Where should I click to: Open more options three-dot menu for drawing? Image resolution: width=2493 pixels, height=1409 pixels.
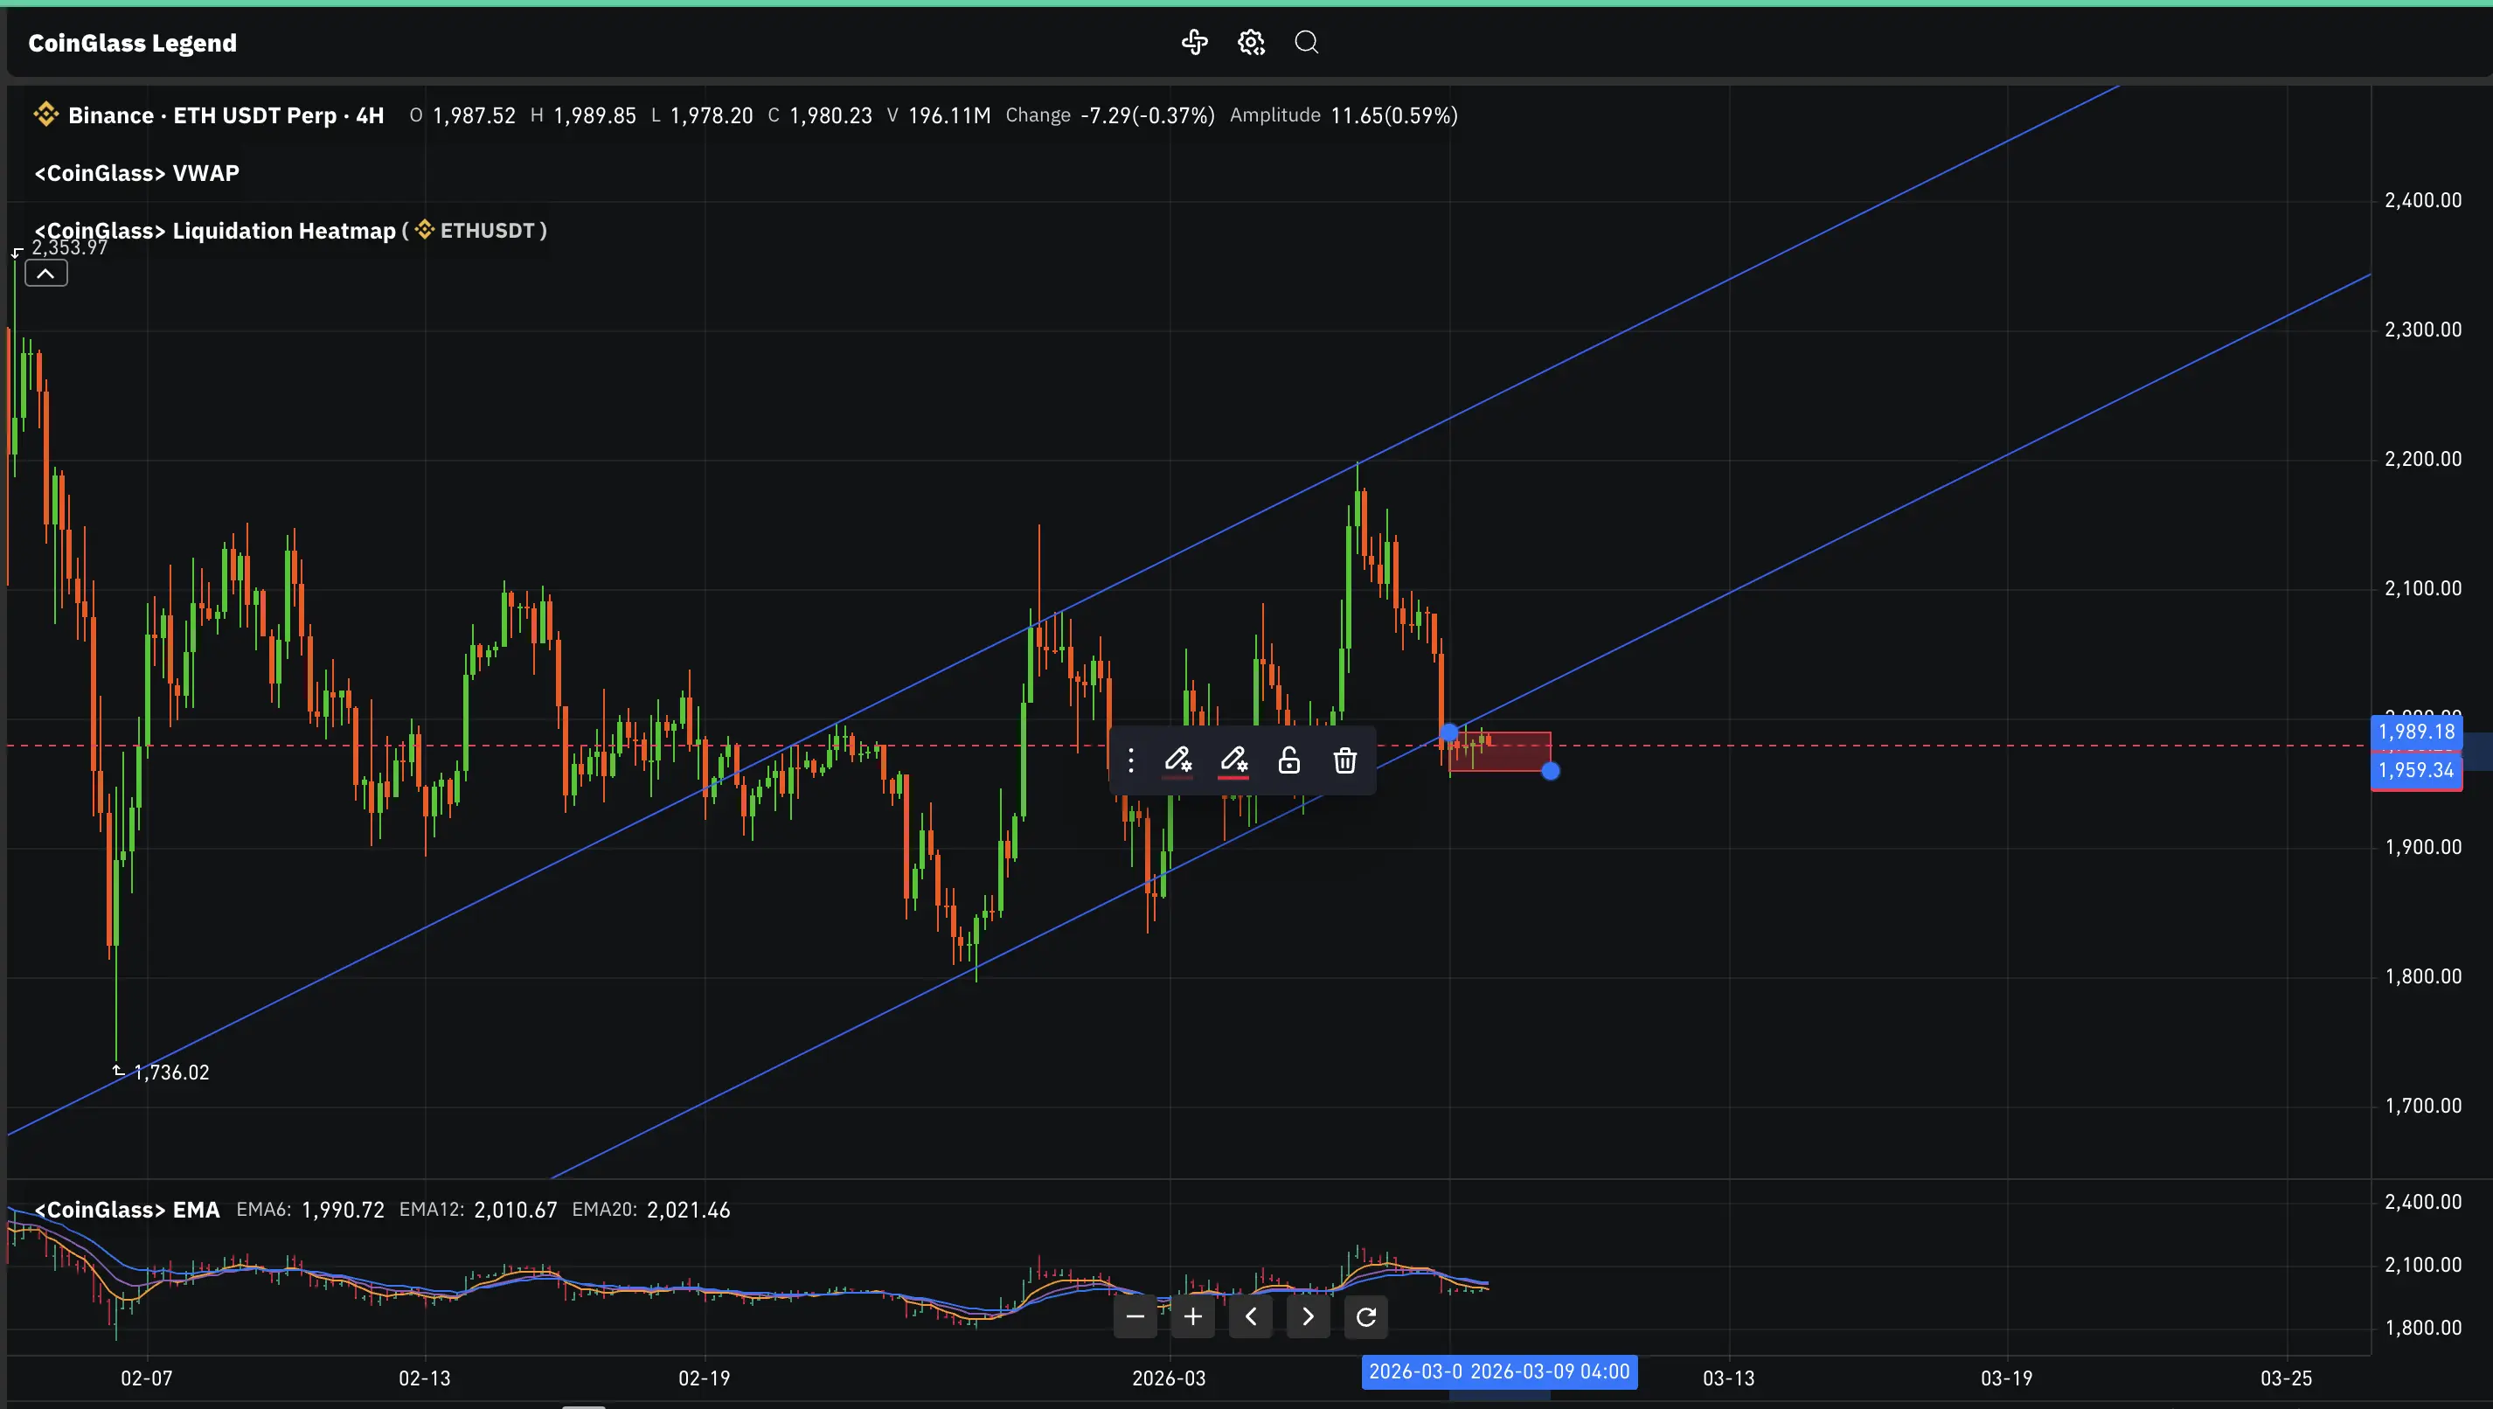click(1130, 760)
